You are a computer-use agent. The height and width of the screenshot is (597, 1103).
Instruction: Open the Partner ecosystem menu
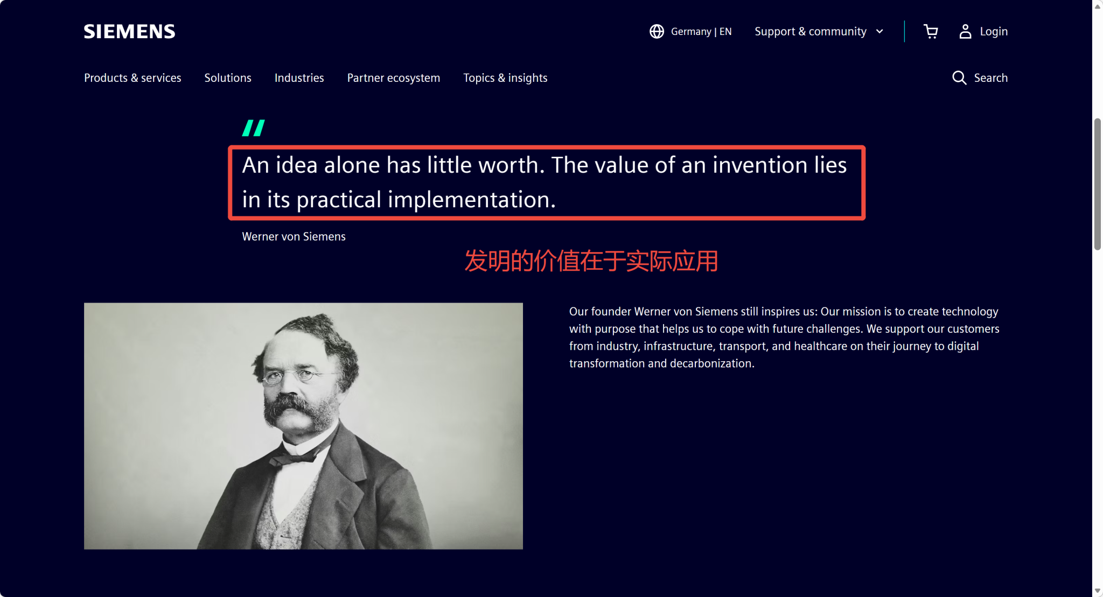394,78
